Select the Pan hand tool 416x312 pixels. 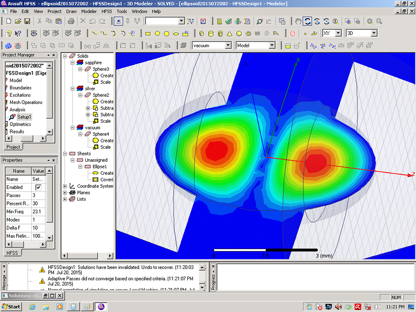(298, 21)
